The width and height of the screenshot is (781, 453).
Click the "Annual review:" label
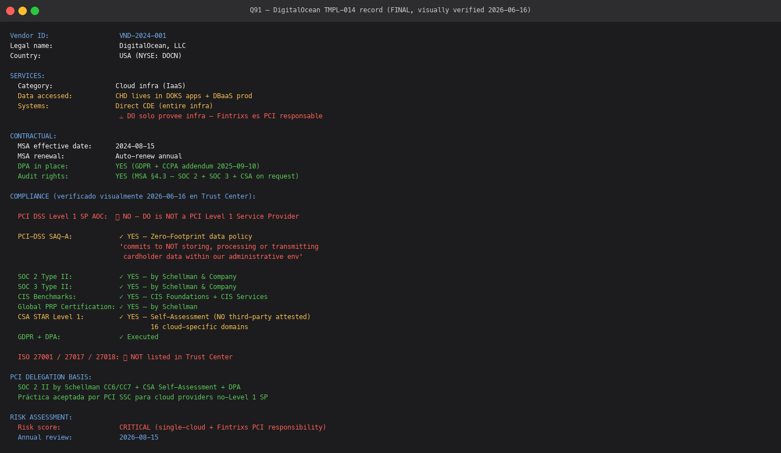[x=45, y=437]
